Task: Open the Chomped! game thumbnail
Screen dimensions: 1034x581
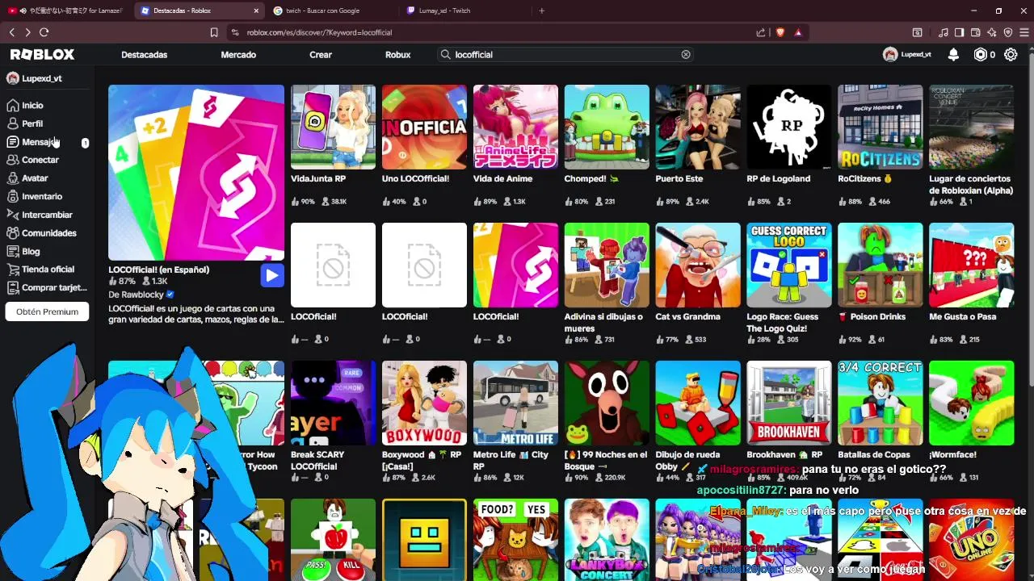Action: [x=607, y=127]
